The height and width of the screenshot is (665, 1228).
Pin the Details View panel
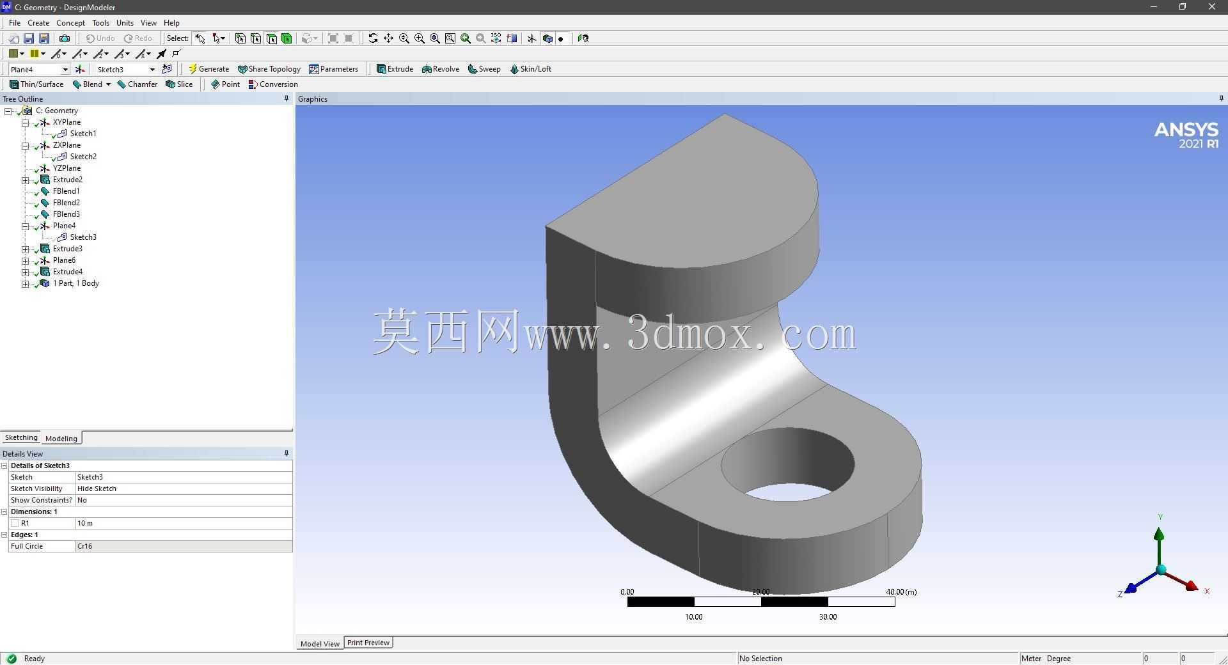[286, 453]
